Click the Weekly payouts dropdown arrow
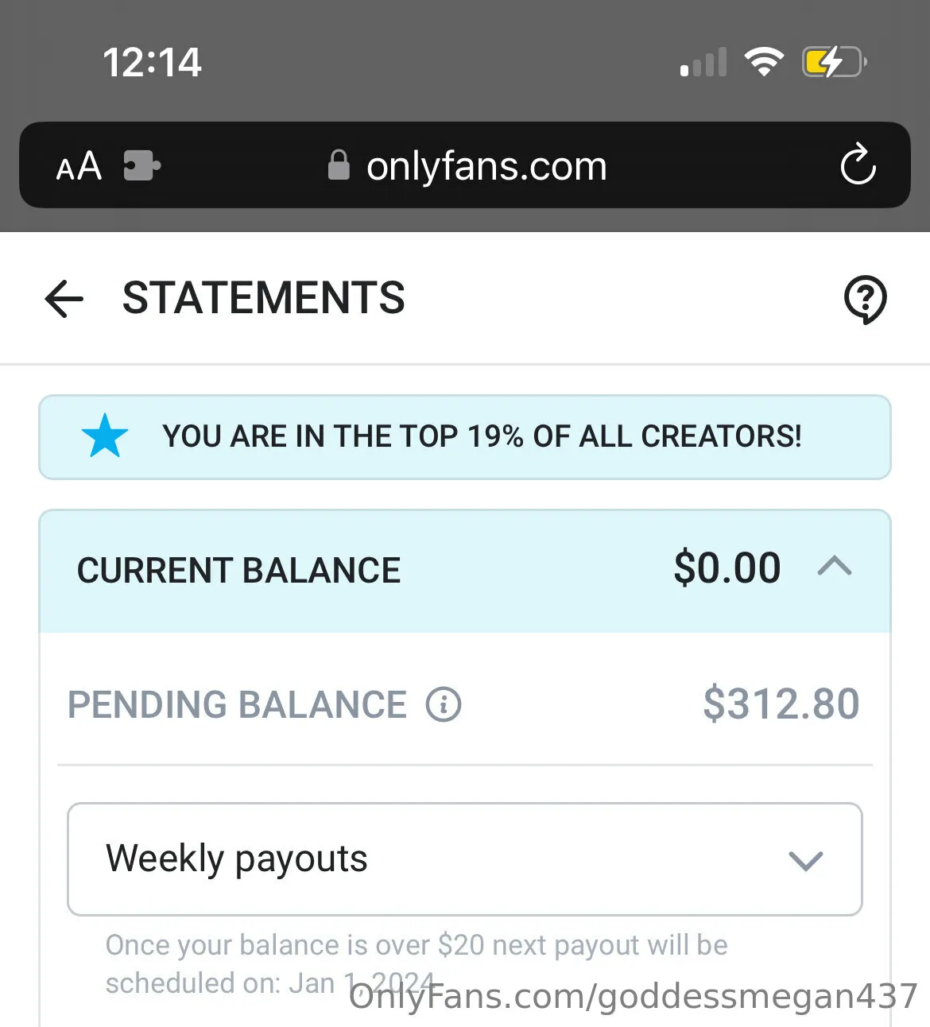 [805, 861]
